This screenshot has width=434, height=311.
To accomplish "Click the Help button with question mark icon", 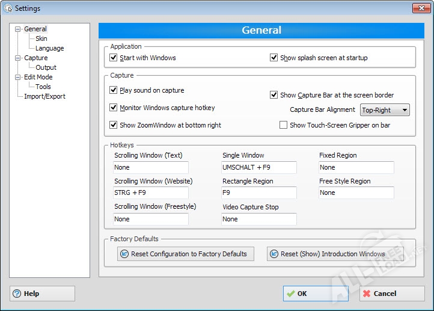I will [x=42, y=294].
